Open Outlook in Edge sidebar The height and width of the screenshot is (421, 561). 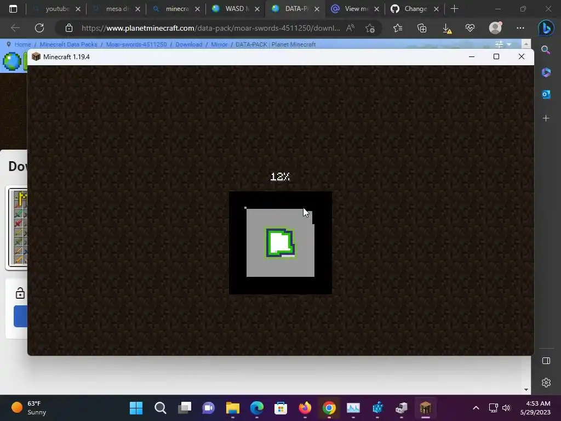pyautogui.click(x=546, y=94)
